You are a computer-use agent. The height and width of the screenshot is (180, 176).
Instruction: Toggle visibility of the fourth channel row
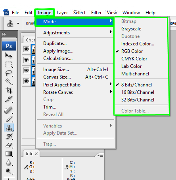(26, 81)
